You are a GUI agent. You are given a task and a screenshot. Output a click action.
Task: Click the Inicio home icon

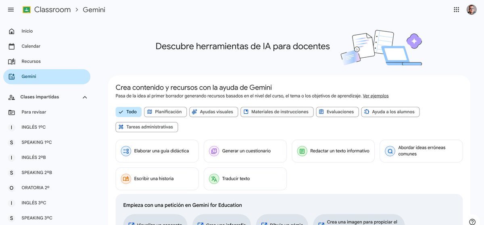pos(12,31)
